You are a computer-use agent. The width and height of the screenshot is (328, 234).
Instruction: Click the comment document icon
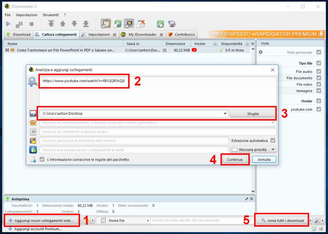click(x=33, y=132)
